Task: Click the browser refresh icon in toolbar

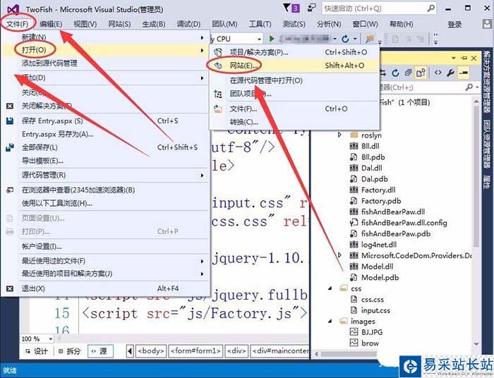Action: pos(345,39)
